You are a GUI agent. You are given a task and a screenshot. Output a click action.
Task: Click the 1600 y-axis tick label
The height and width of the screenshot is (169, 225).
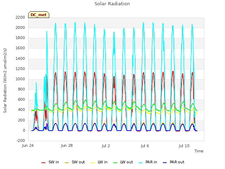pos(20,48)
